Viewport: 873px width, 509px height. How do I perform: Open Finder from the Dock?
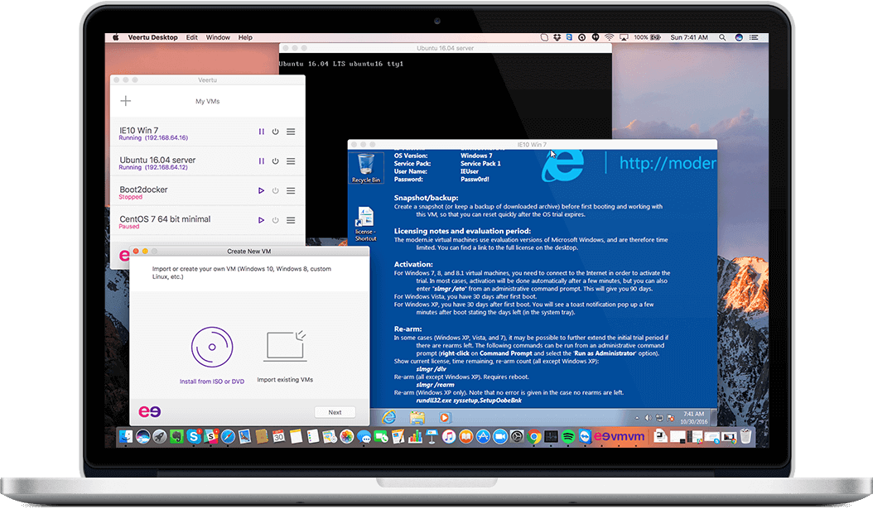[126, 437]
